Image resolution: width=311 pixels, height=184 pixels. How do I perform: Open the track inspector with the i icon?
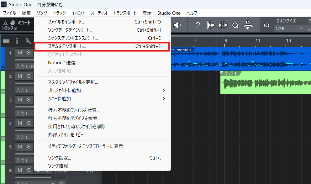click(x=16, y=41)
